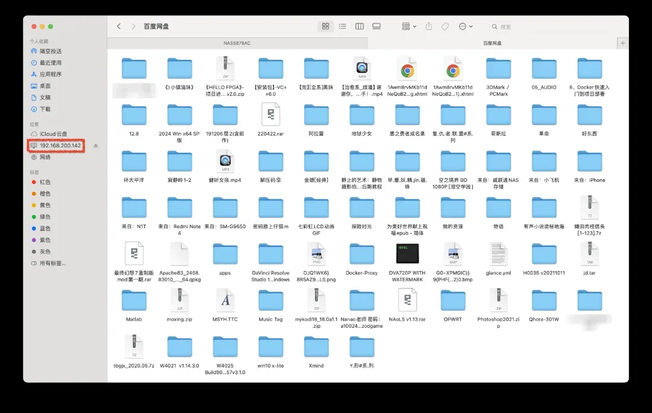
Task: Switch to list view
Action: point(342,27)
